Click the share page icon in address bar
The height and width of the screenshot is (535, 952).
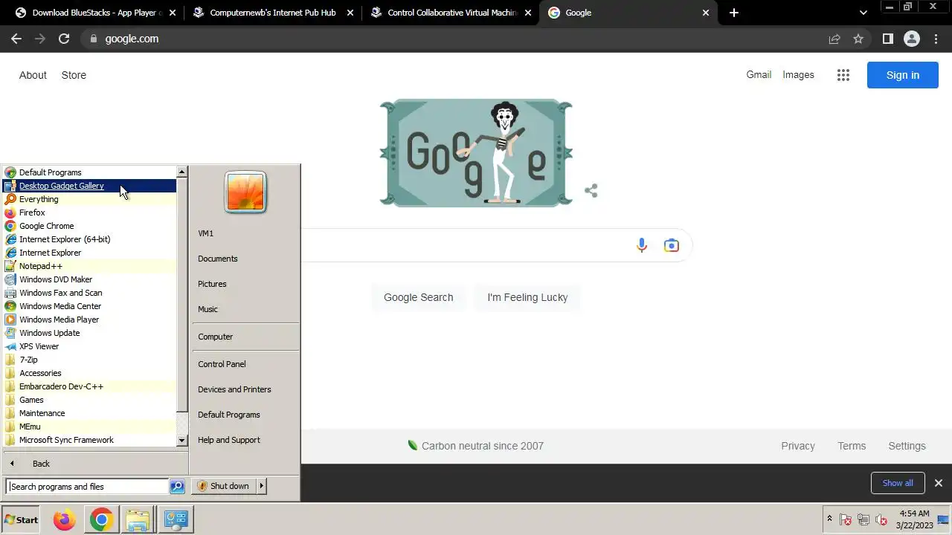834,39
